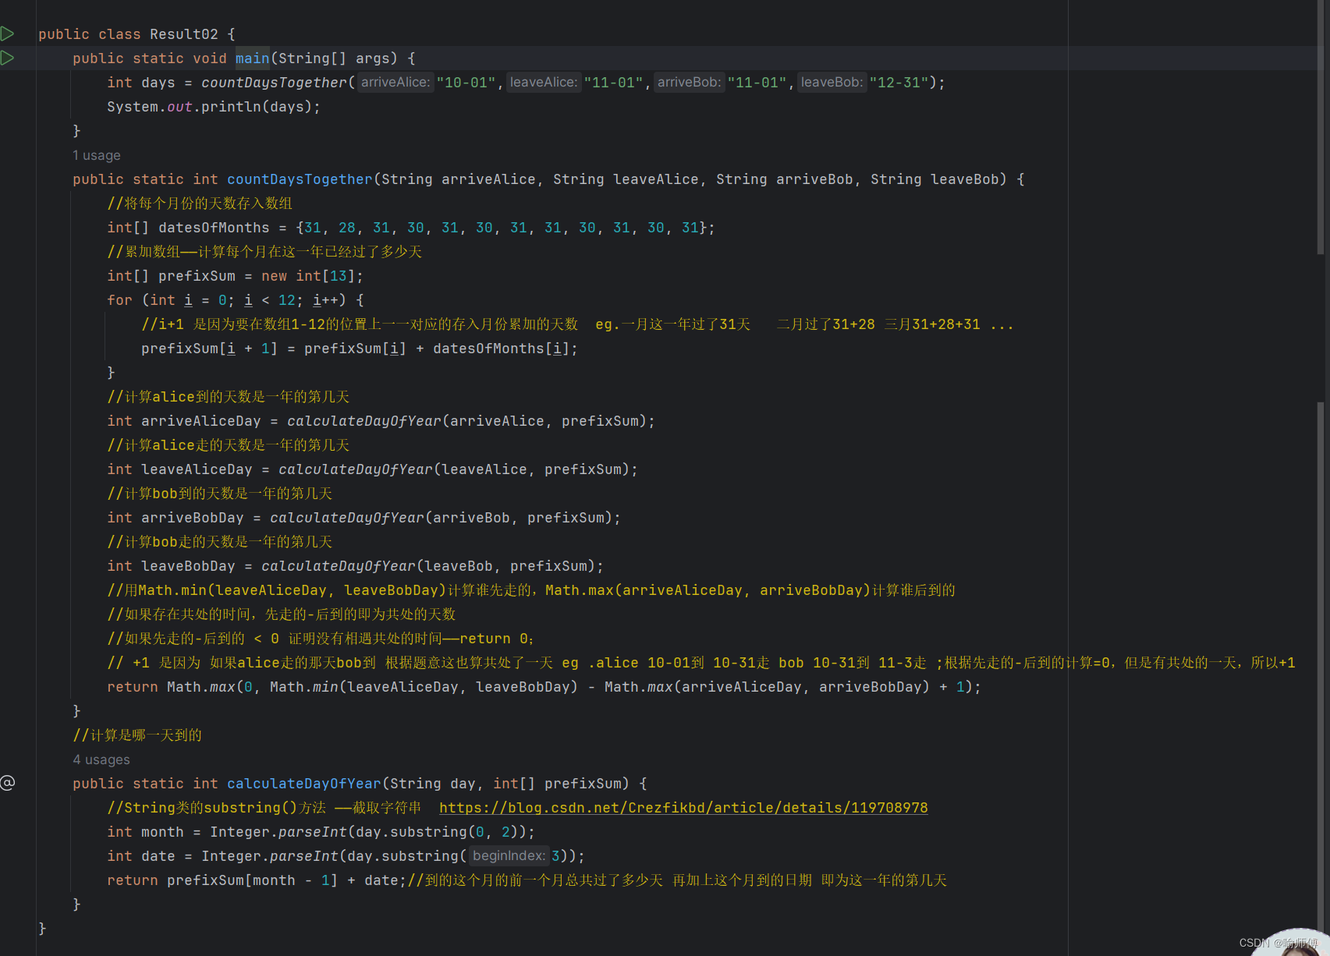Viewport: 1330px width, 956px height.
Task: Click the prefixSum = new int[13] line
Action: pyautogui.click(x=235, y=276)
